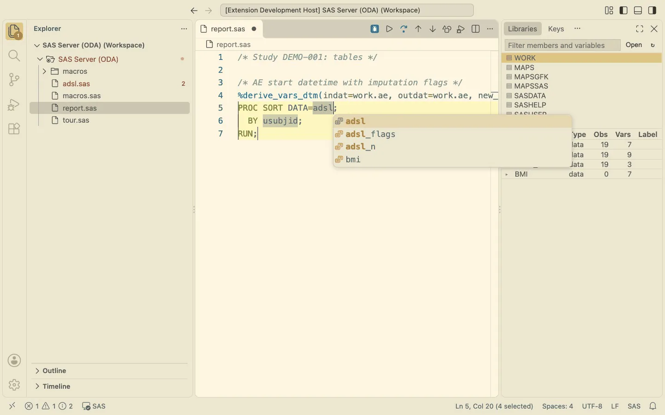
Task: Select the MAPSGFK library
Action: tap(582, 77)
